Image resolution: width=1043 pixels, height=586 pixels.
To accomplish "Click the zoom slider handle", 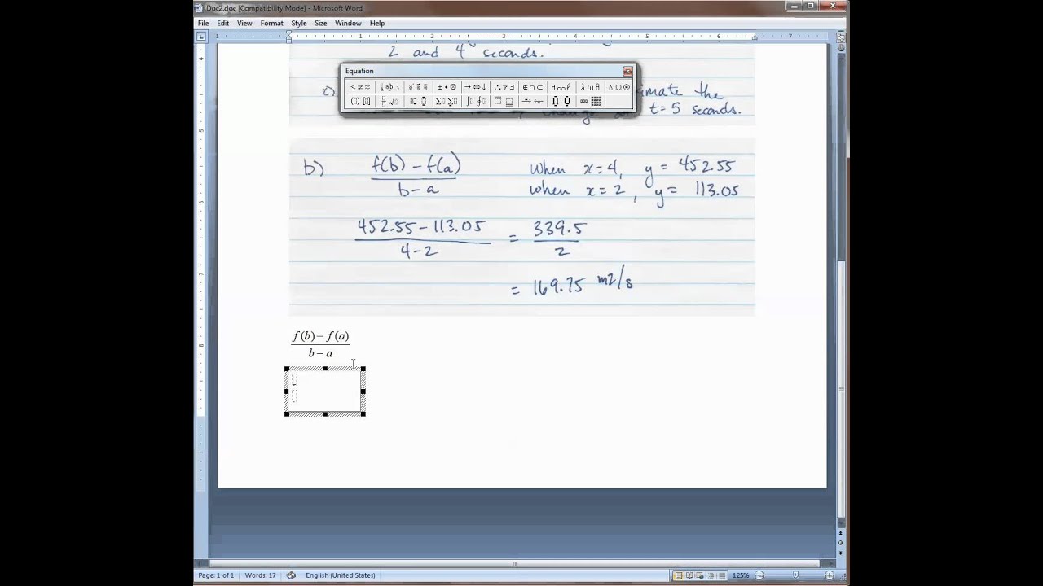I will [796, 575].
